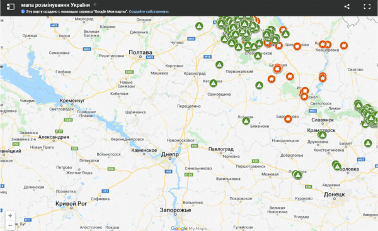This screenshot has height=231, width=378.
Task: Select orange marker southwest of Балаклея
Action: coord(272,79)
